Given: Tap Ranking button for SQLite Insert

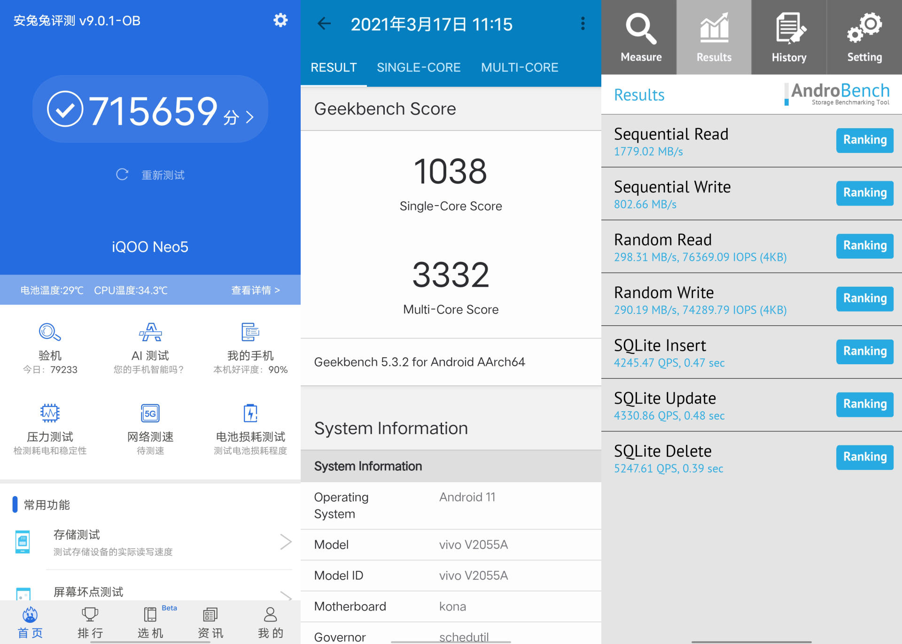Looking at the screenshot, I should pyautogui.click(x=865, y=351).
